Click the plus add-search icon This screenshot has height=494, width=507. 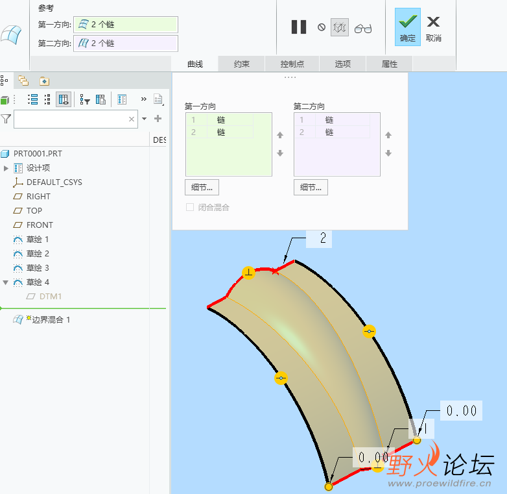click(x=158, y=119)
